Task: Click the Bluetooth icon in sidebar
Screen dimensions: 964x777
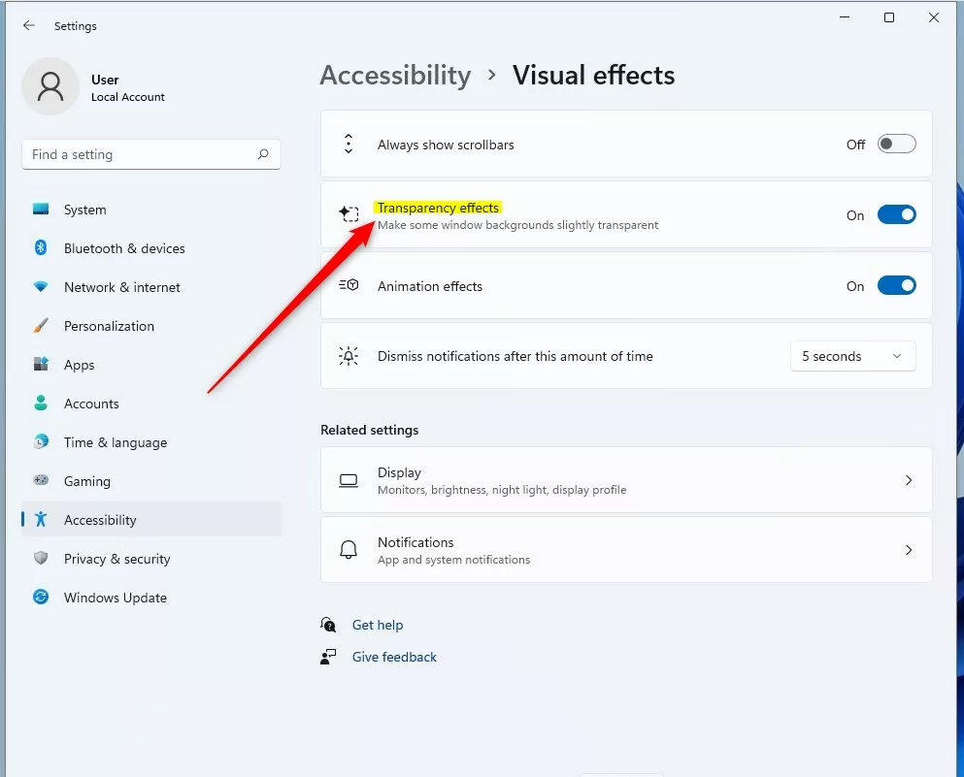Action: coord(41,247)
